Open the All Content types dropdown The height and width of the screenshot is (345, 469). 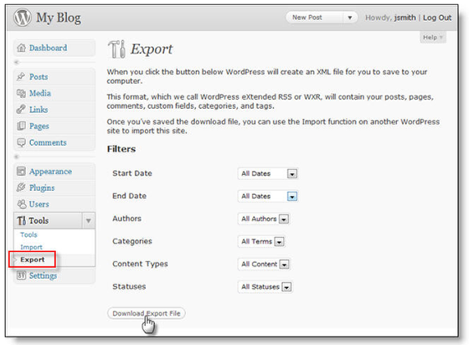point(264,265)
